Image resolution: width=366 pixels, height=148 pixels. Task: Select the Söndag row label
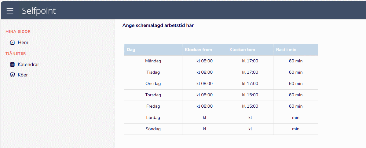[153, 129]
